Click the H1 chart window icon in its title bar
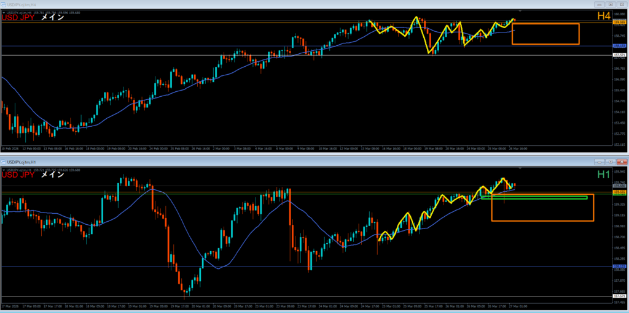 pyautogui.click(x=4, y=162)
